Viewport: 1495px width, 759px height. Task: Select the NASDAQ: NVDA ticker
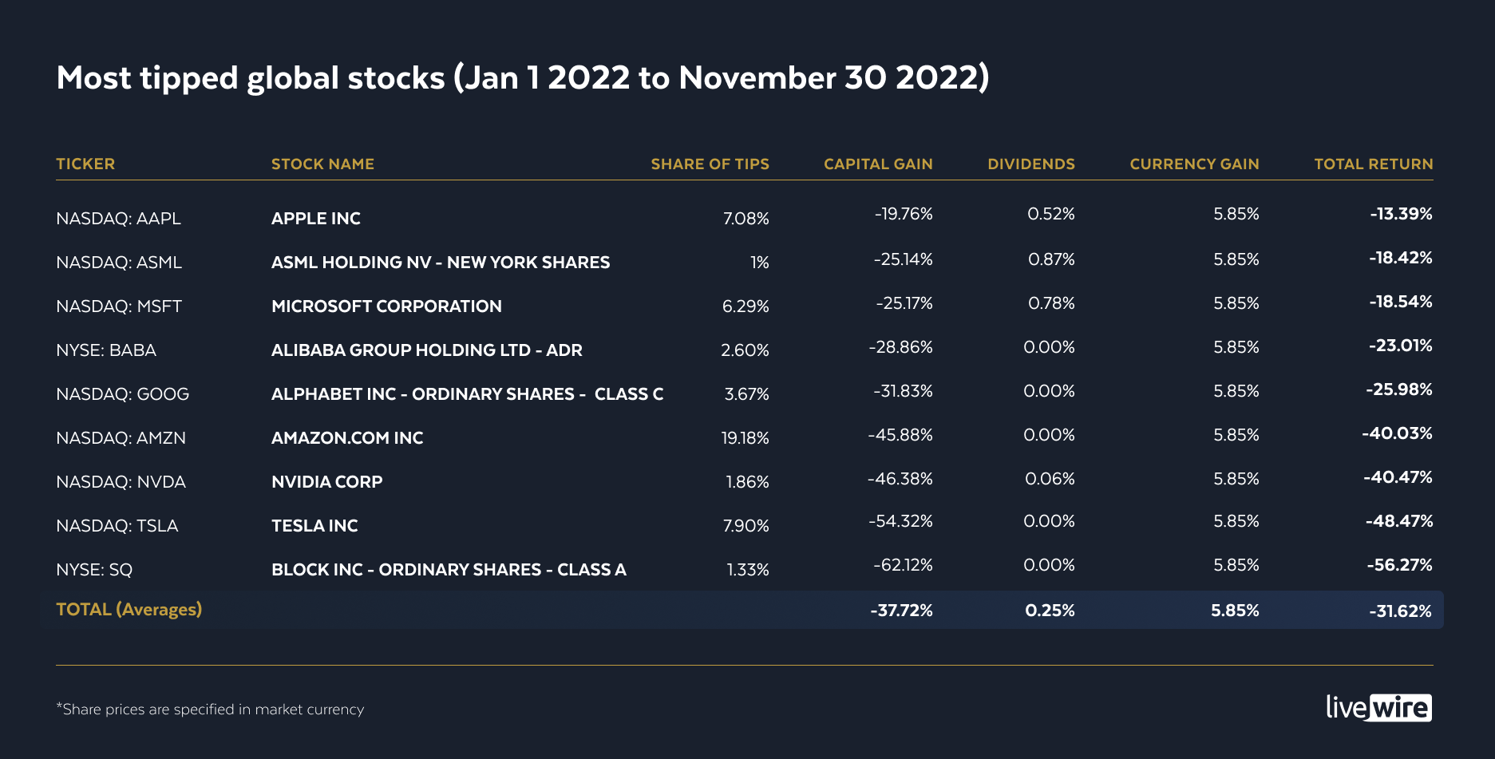(121, 482)
